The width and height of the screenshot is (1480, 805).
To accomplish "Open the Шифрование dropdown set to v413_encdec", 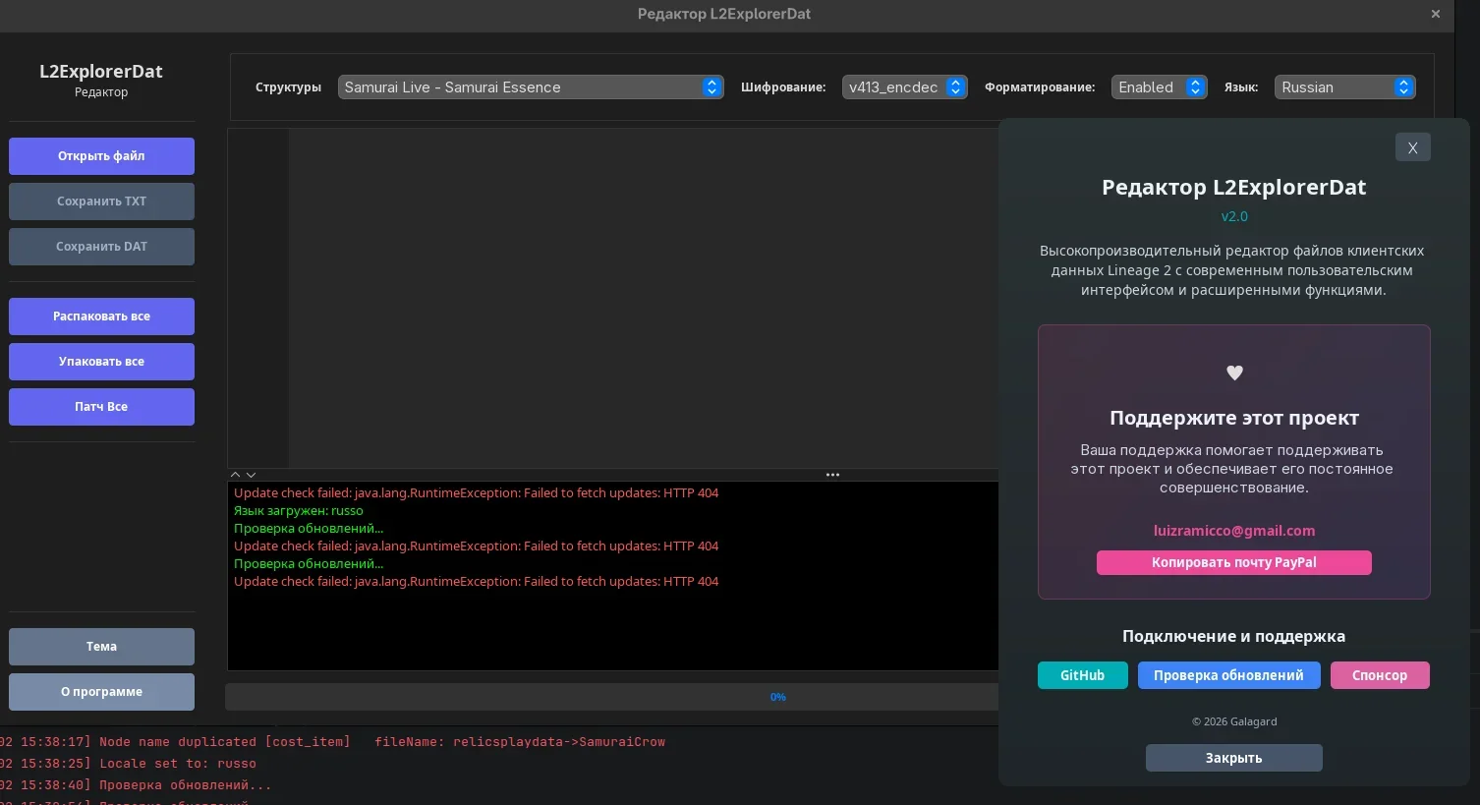I will pyautogui.click(x=905, y=87).
